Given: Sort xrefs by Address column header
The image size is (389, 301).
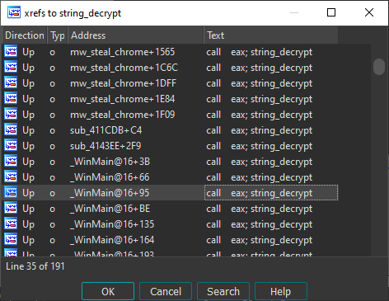Looking at the screenshot, I should tap(136, 35).
